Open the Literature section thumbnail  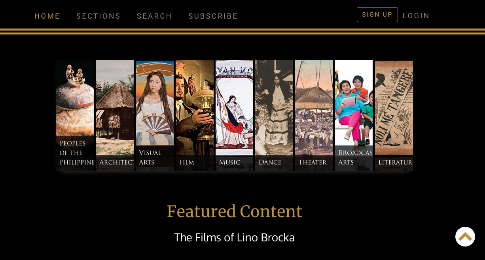pyautogui.click(x=394, y=115)
